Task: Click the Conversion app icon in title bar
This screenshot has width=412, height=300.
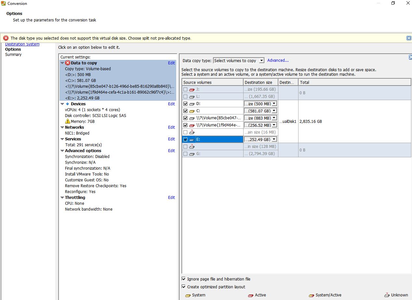Action: pos(3,4)
